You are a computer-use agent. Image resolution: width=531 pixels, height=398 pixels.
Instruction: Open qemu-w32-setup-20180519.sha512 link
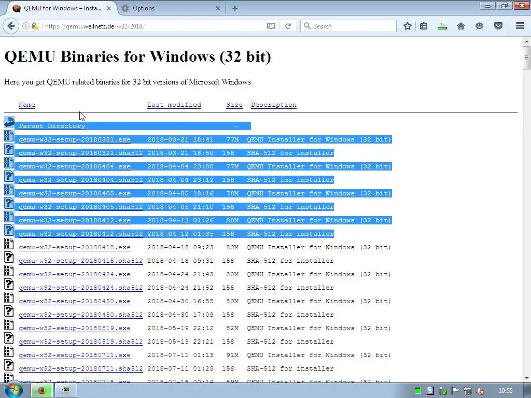(x=80, y=342)
